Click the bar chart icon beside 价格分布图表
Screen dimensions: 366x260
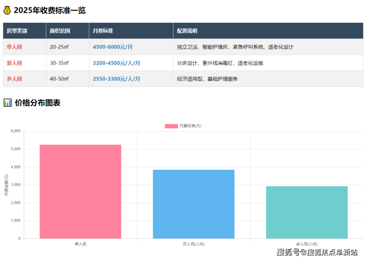(7, 103)
